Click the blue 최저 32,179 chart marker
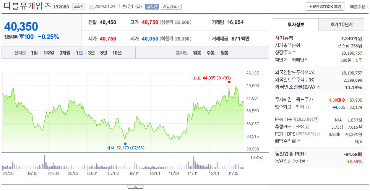Screen dimensions: 370x191 pos(125,144)
